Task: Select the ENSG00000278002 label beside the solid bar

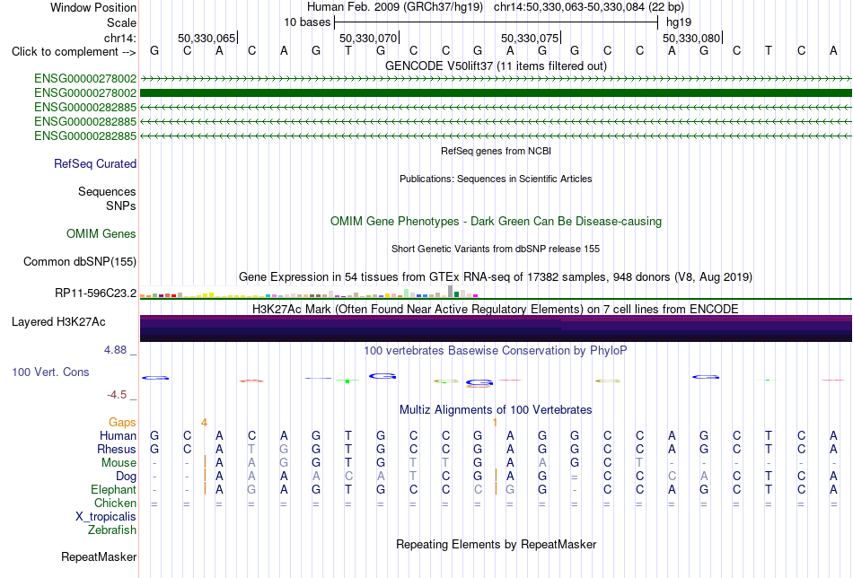Action: coord(85,93)
